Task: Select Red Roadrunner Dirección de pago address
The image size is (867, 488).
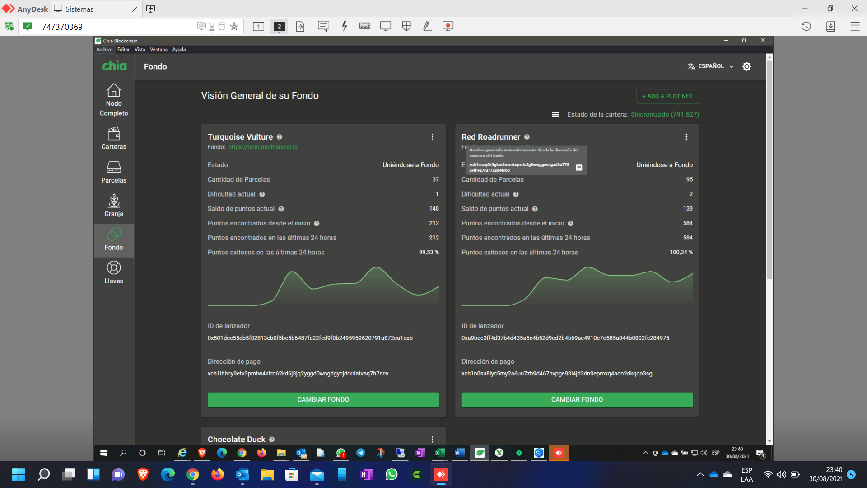Action: pos(557,374)
